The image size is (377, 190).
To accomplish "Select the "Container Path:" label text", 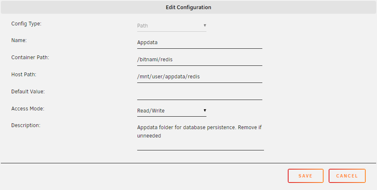I will tap(30, 57).
